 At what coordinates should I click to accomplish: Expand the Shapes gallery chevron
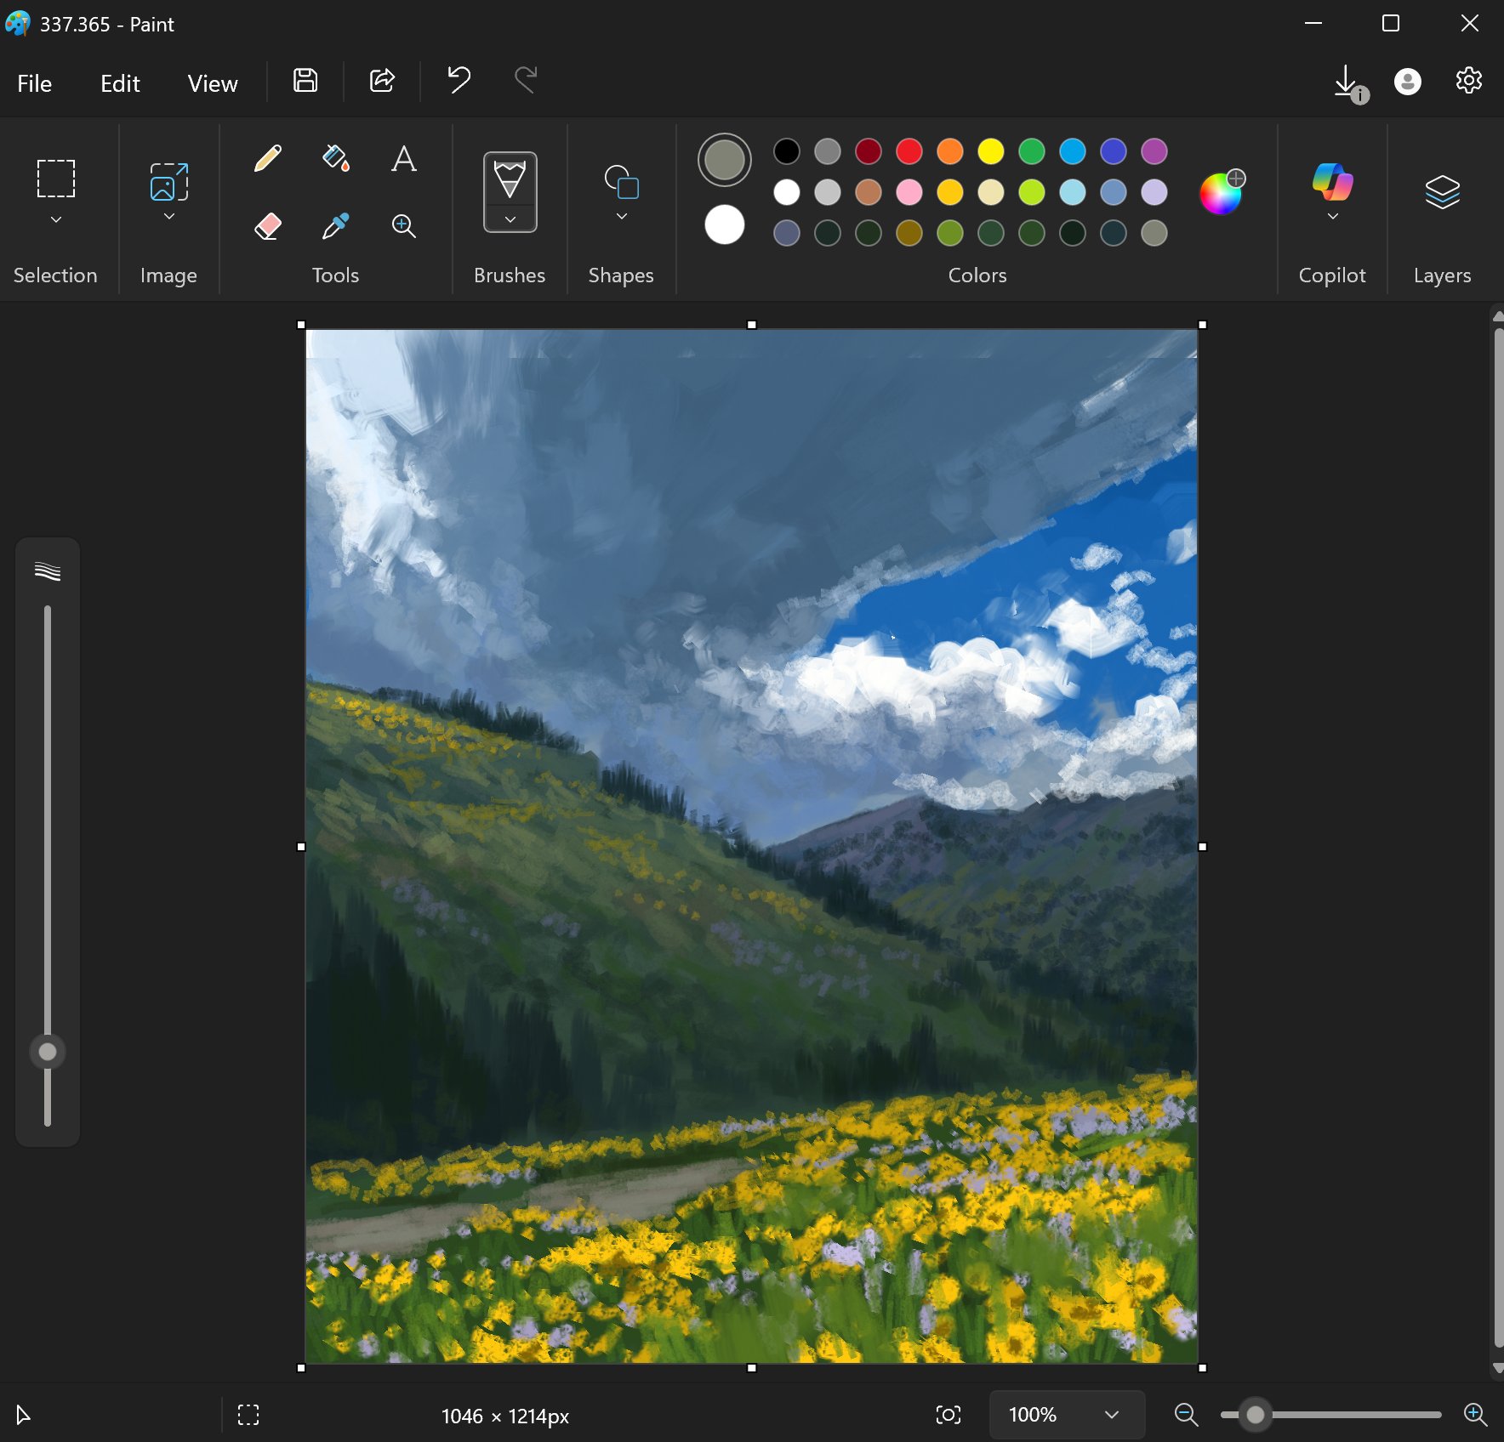tap(622, 216)
